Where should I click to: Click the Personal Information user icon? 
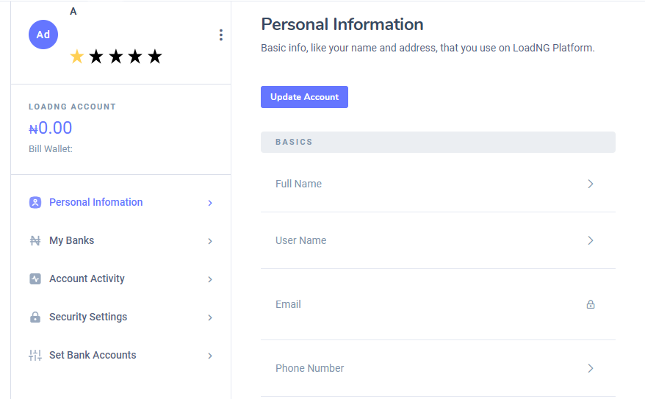point(35,202)
